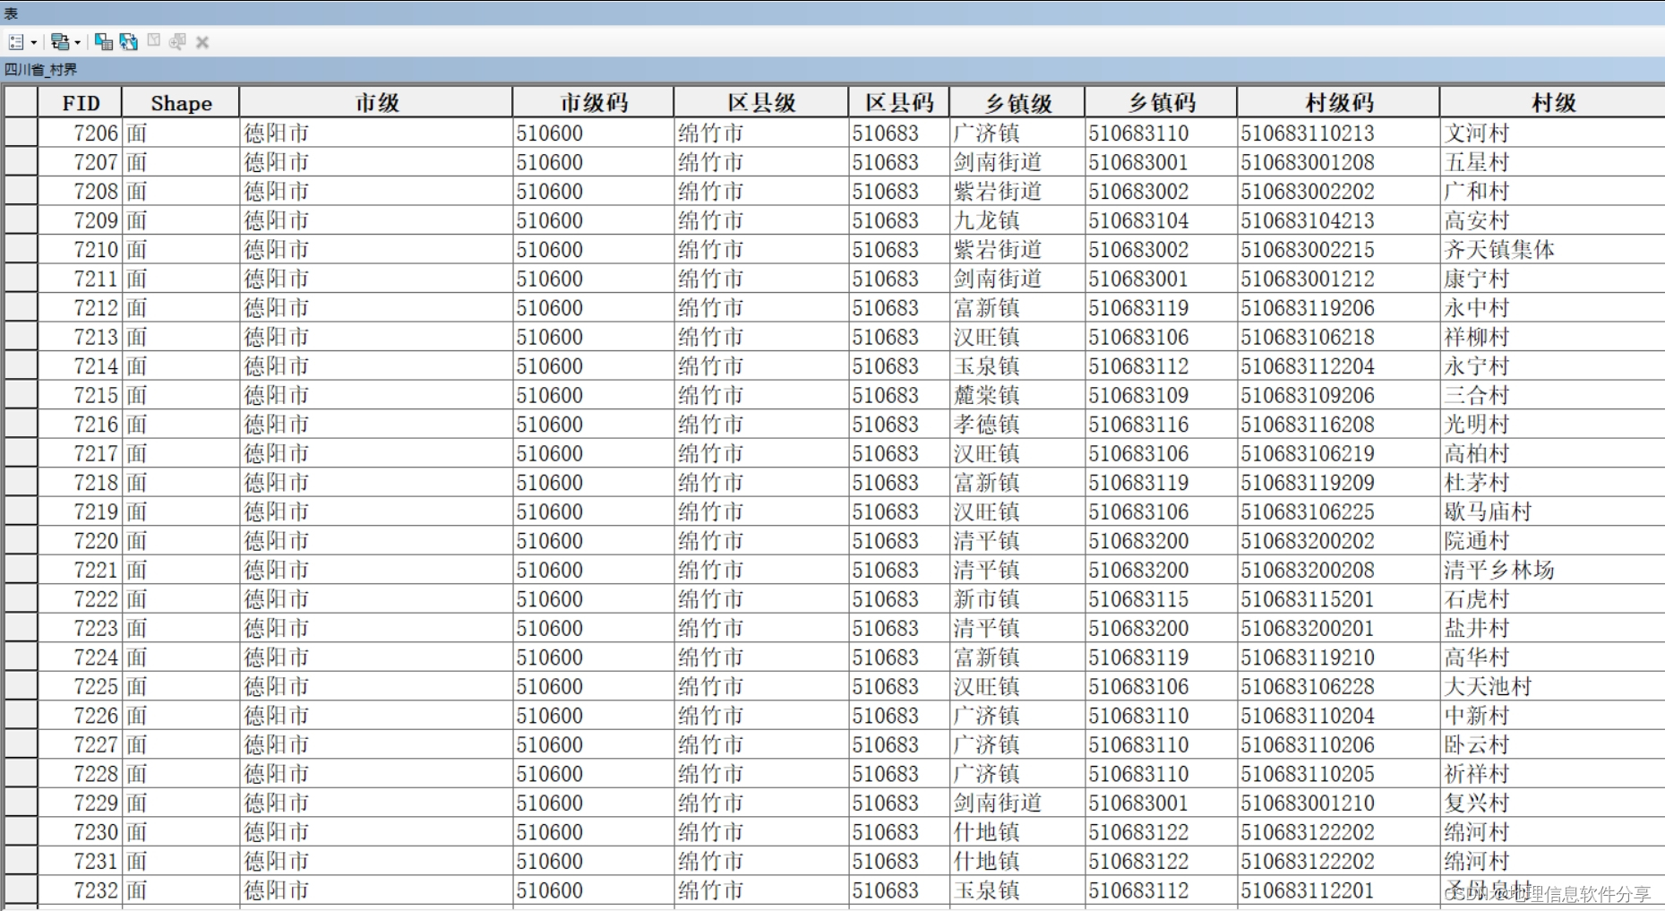Expand the Table Options dropdown arrow

pyautogui.click(x=34, y=42)
